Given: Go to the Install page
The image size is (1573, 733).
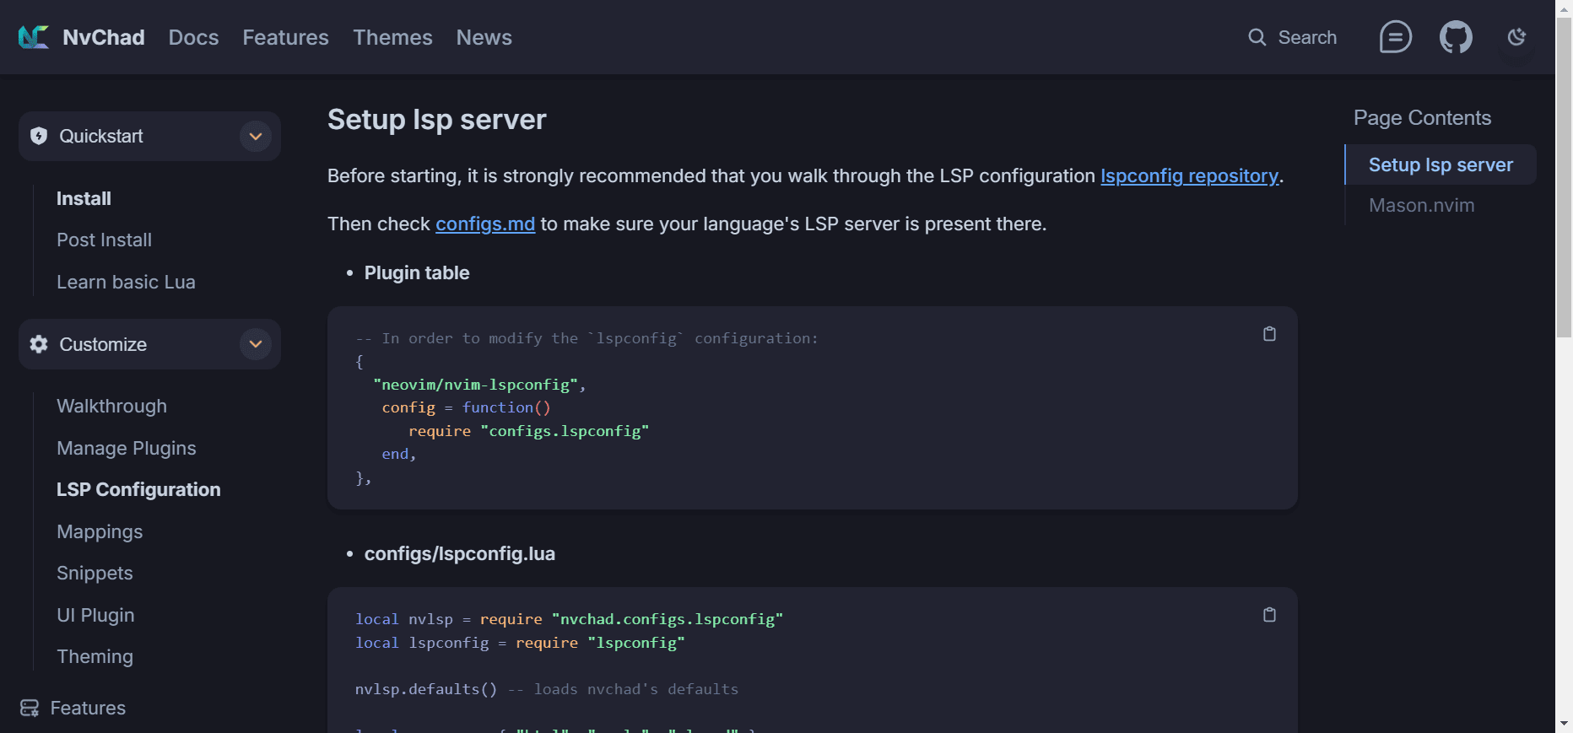Looking at the screenshot, I should click(x=84, y=198).
